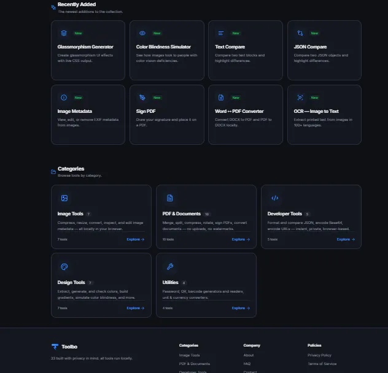The width and height of the screenshot is (388, 373).
Task: Click the PDF & Documents file icon
Action: tap(169, 198)
